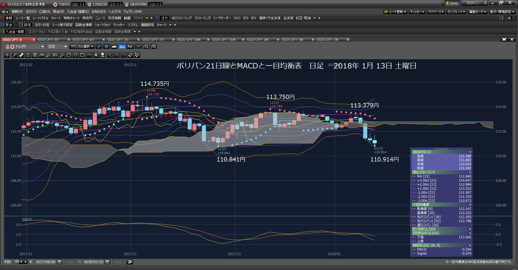Open the 口座(A) menu
The height and width of the screenshot is (270, 518).
point(45,12)
